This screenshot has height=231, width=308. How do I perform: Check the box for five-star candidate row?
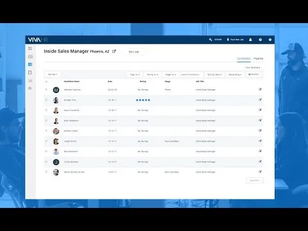46,99
